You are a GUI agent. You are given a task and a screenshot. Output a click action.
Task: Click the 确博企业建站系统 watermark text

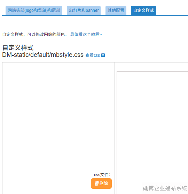tap(165, 188)
